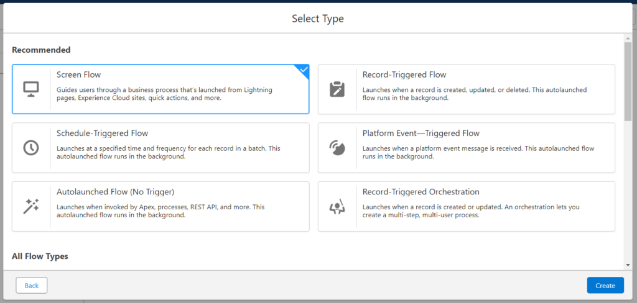Click the vertical scrollbar thumb
The image size is (637, 303).
click(628, 81)
